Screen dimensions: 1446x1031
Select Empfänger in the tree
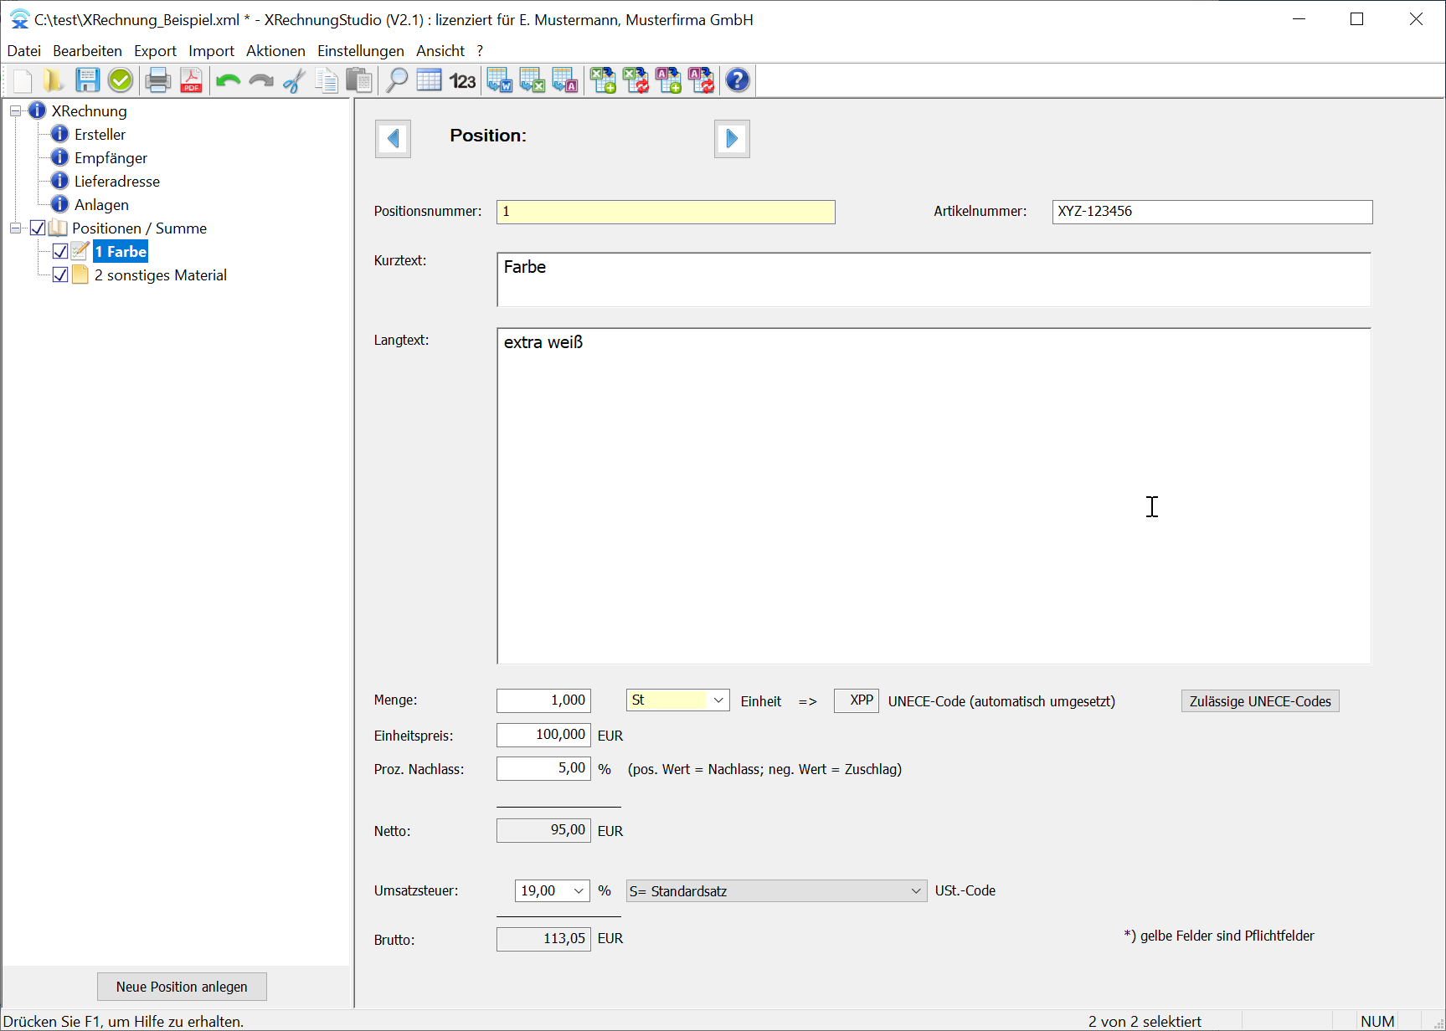coord(111,157)
